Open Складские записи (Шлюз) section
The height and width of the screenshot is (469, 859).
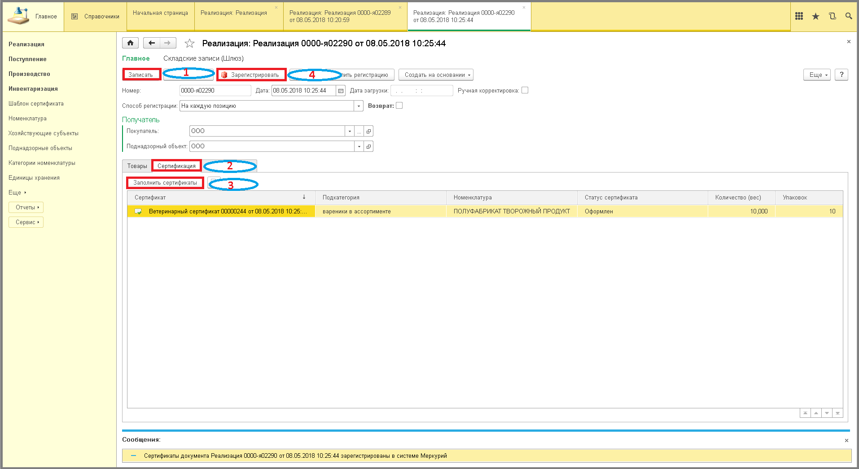pos(203,58)
